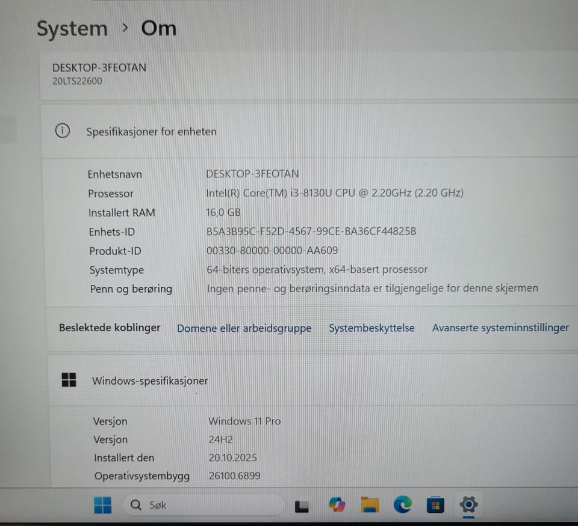The image size is (578, 526).
Task: Select the 16,0 GB RAM value
Action: coord(223,212)
